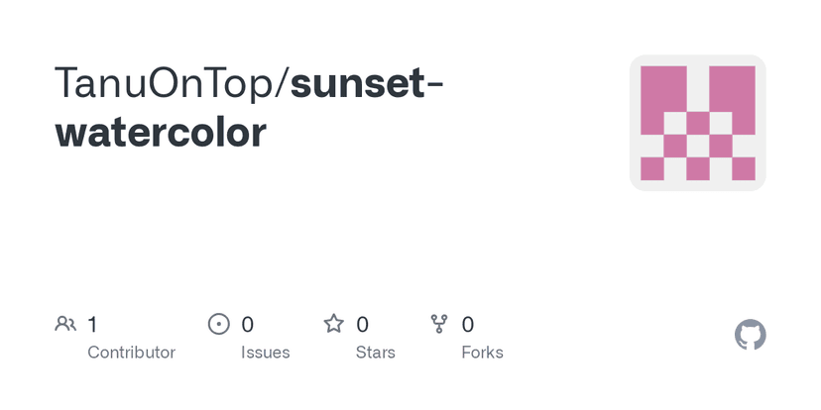Screen dimensions: 821x410
Task: Select the "Contributor" label
Action: pyautogui.click(x=131, y=353)
